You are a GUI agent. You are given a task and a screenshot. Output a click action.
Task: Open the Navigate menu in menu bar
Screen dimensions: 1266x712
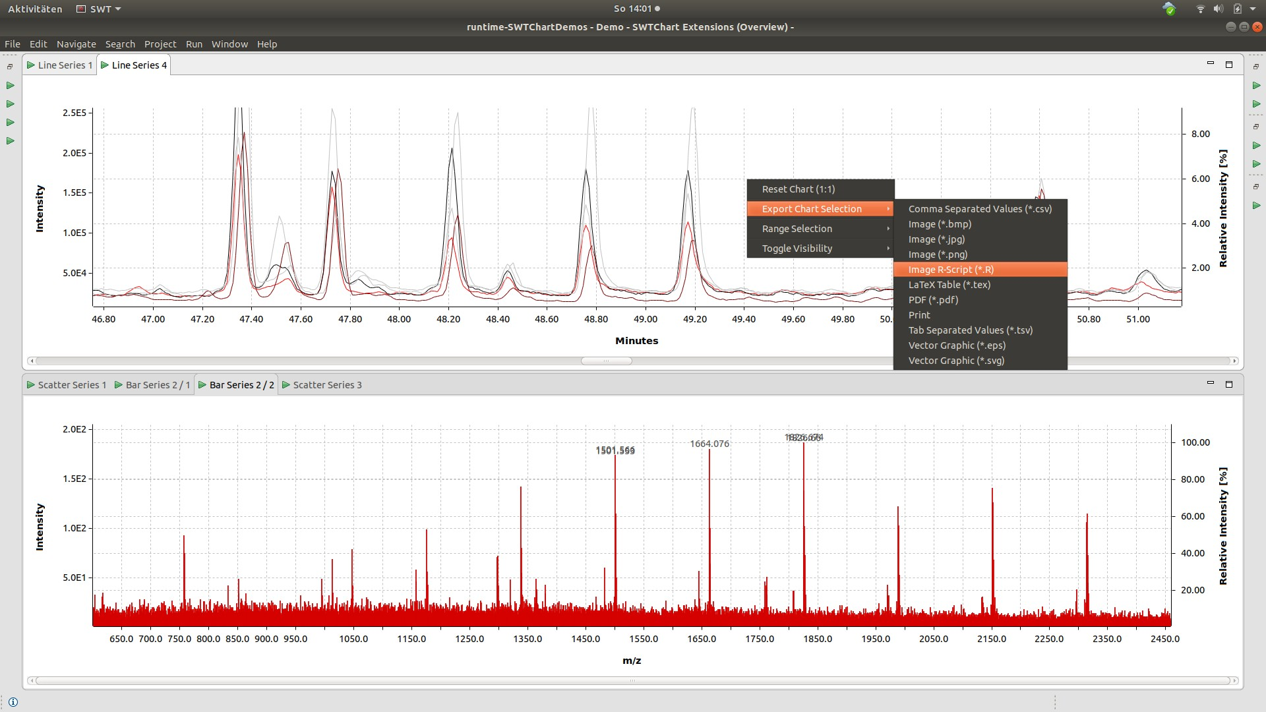click(x=76, y=44)
